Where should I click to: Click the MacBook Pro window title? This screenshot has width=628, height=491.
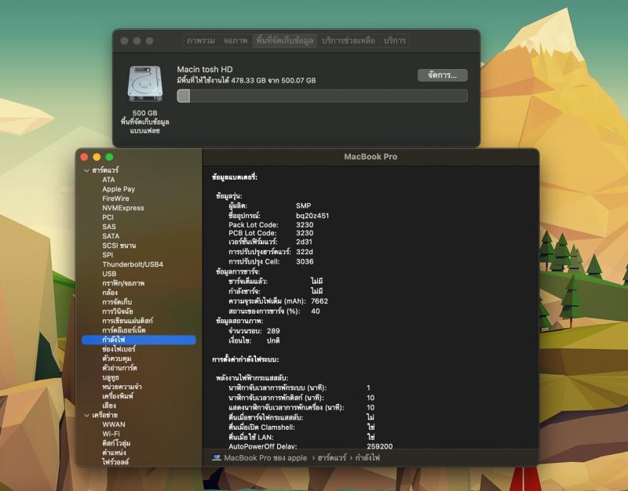tap(371, 157)
